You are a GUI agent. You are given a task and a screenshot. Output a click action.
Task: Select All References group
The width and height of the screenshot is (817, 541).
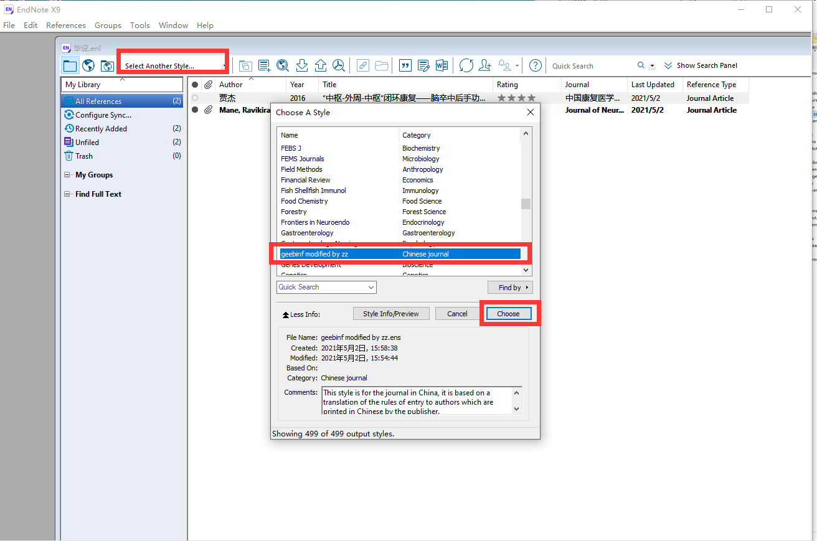pos(122,101)
